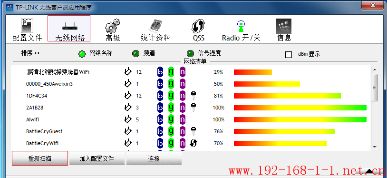Click the 29% signal value in first row
The height and width of the screenshot is (178, 387).
(x=218, y=72)
